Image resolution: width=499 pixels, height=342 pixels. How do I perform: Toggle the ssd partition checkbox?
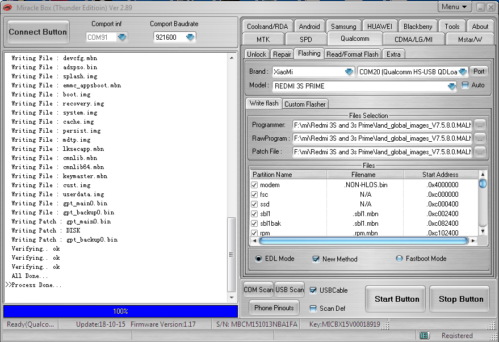[254, 204]
